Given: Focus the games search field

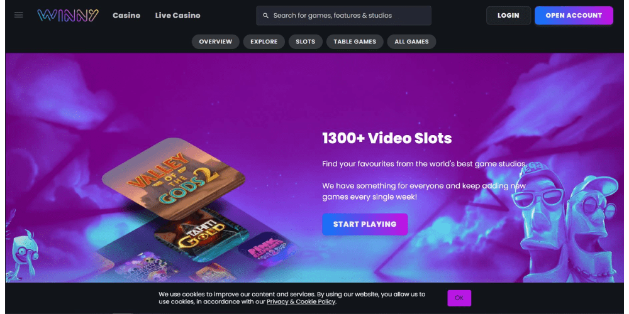Looking at the screenshot, I should [x=344, y=16].
